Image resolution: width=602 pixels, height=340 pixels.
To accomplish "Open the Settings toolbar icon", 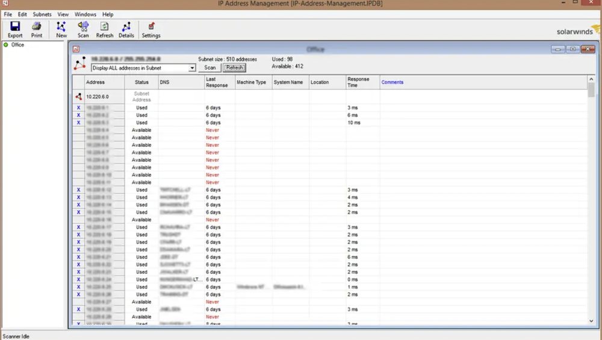I will [151, 29].
